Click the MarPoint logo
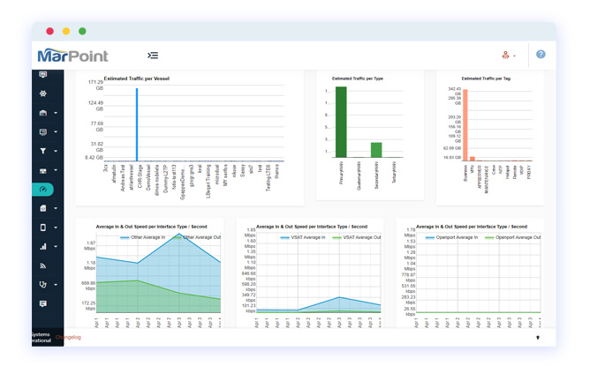The image size is (590, 366). [72, 56]
